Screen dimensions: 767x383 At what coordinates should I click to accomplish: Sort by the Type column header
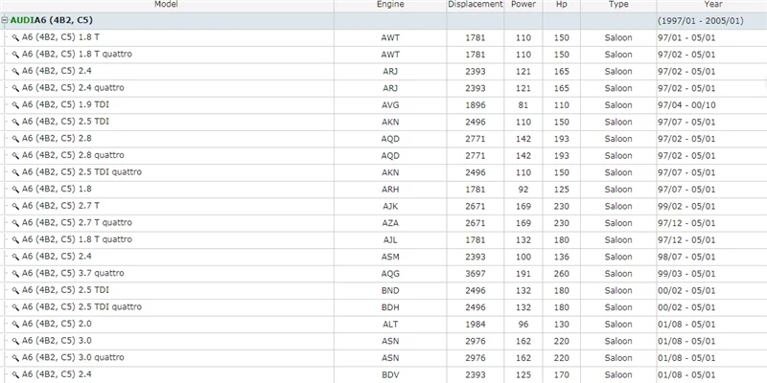(618, 5)
